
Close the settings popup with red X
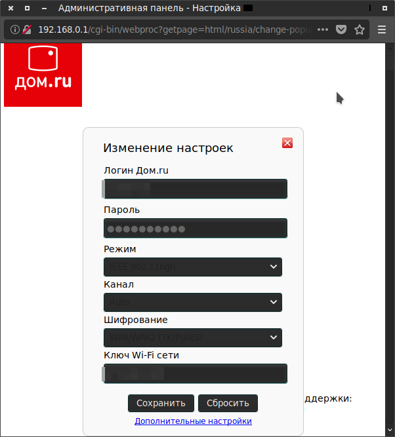click(287, 143)
